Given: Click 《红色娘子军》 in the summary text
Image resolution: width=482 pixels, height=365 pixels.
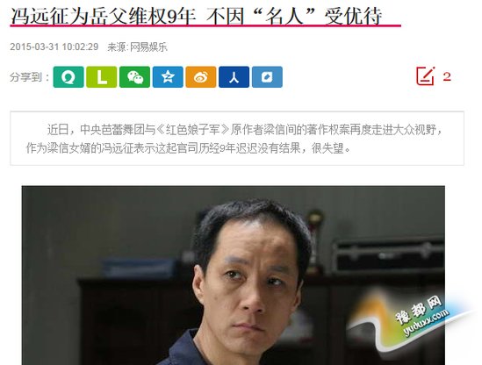Looking at the screenshot, I should tap(193, 130).
